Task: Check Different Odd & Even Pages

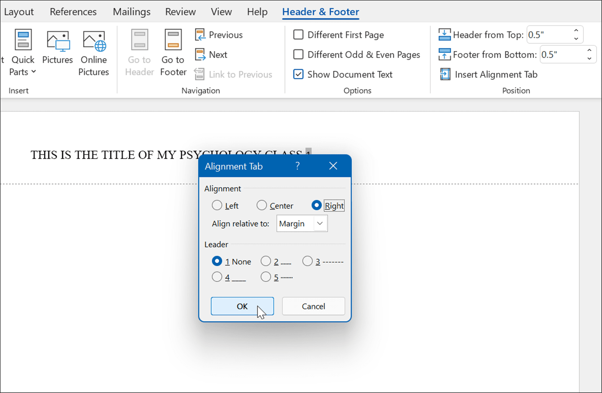Action: [298, 54]
